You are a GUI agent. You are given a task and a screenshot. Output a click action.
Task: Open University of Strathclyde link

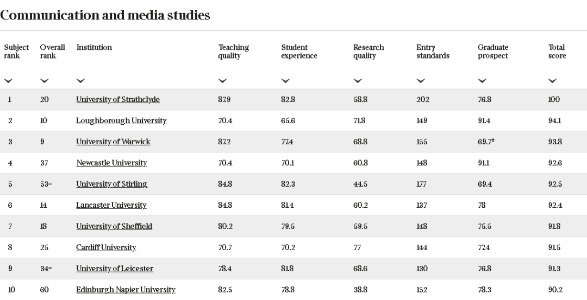(118, 99)
